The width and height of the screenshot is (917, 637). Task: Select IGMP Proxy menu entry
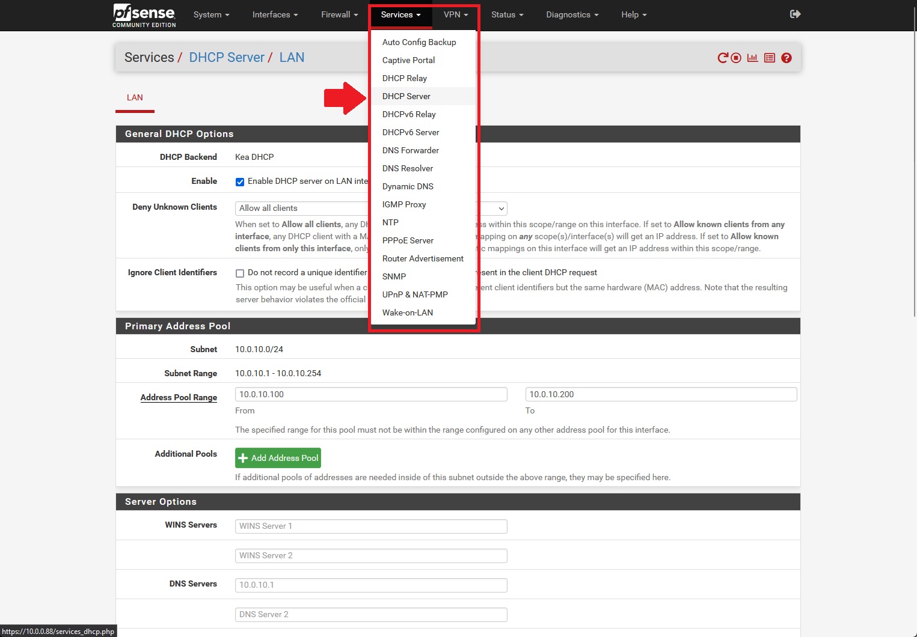coord(423,204)
